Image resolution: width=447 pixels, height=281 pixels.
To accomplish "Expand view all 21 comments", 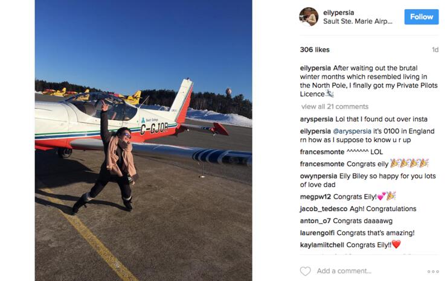I will point(335,107).
